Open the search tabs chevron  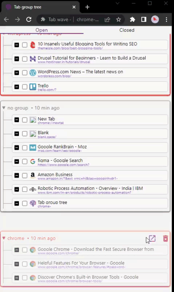click(117, 3)
